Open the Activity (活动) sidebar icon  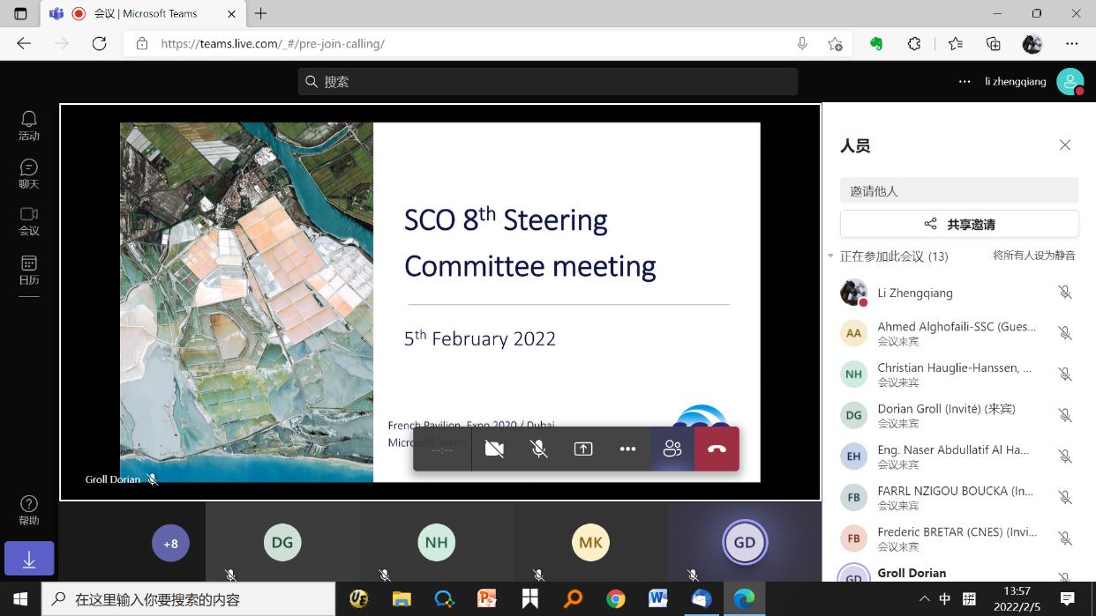29,125
